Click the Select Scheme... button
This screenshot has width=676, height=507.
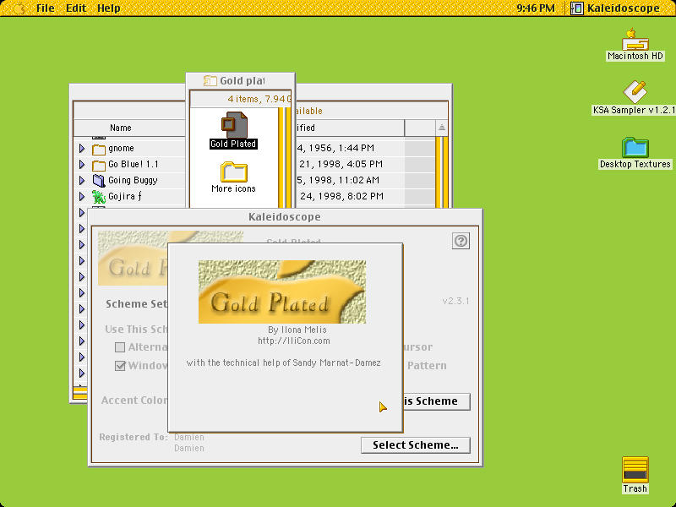point(416,445)
